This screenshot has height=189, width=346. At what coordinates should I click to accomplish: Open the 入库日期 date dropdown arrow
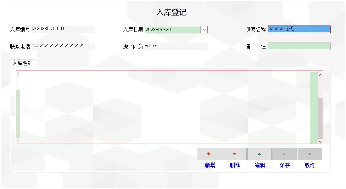pos(204,30)
